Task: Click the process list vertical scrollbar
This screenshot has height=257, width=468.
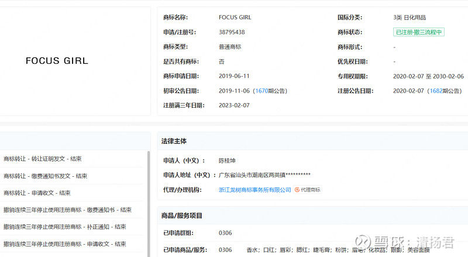Action: tap(149, 203)
